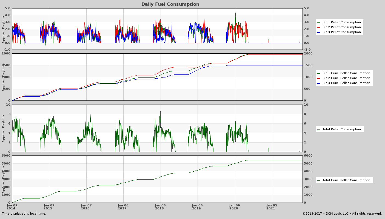
Task: Click the Jan 07 2014 x-axis label
Action: 12,207
